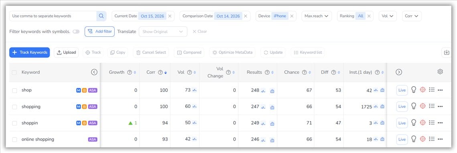
Task: Click M badge on shop row
Action: (x=79, y=90)
